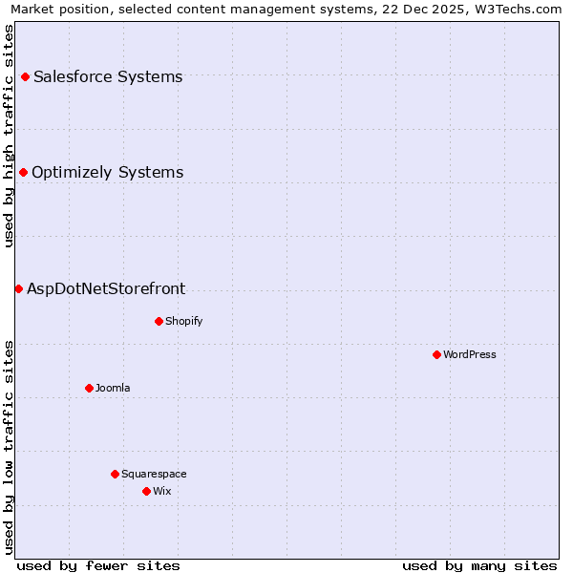Select the 'AspDotNetStorefront' label text
This screenshot has width=573, height=573.
click(x=106, y=288)
